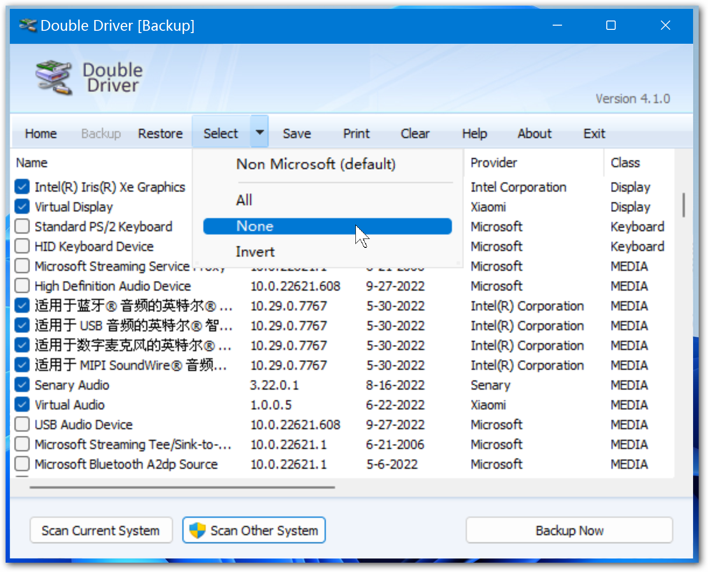The height and width of the screenshot is (572, 708).
Task: Uncheck Intel(R) Iris(R) Xe Graphics checkbox
Action: (22, 187)
